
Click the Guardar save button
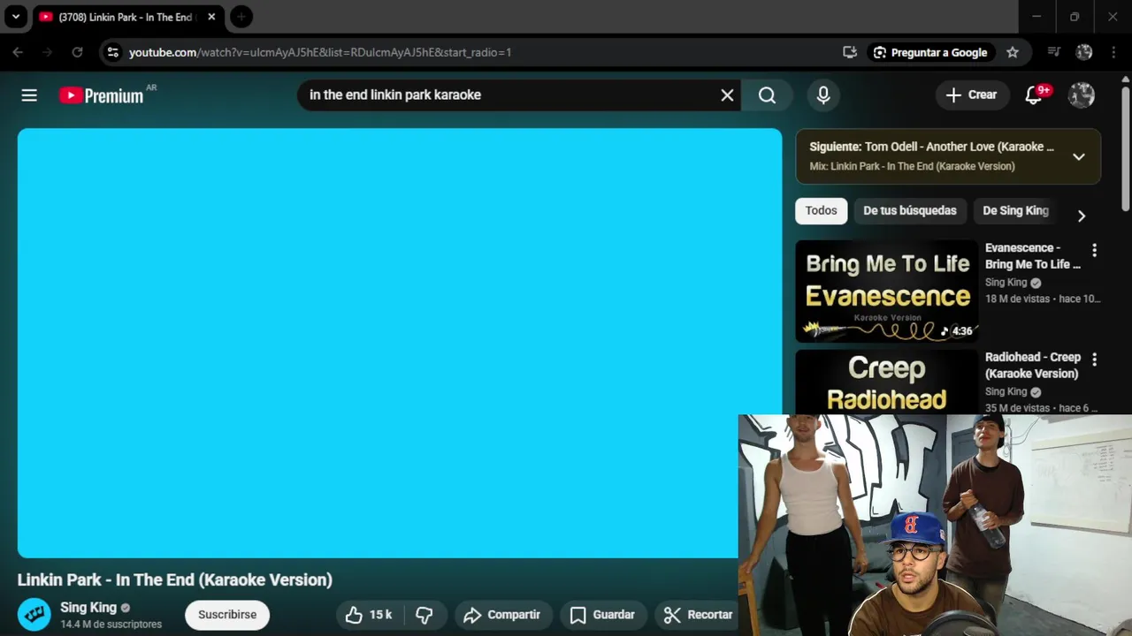point(603,615)
